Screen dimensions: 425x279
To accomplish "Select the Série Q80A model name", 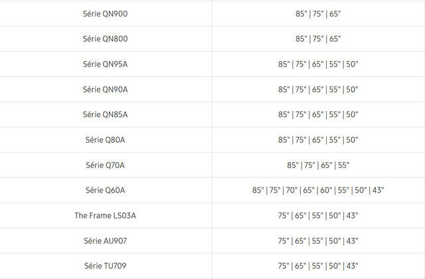I will [x=106, y=139].
